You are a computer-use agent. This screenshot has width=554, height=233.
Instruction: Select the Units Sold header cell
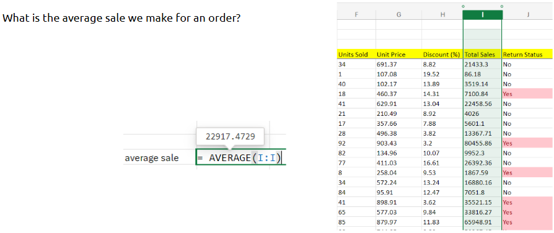[x=356, y=55]
